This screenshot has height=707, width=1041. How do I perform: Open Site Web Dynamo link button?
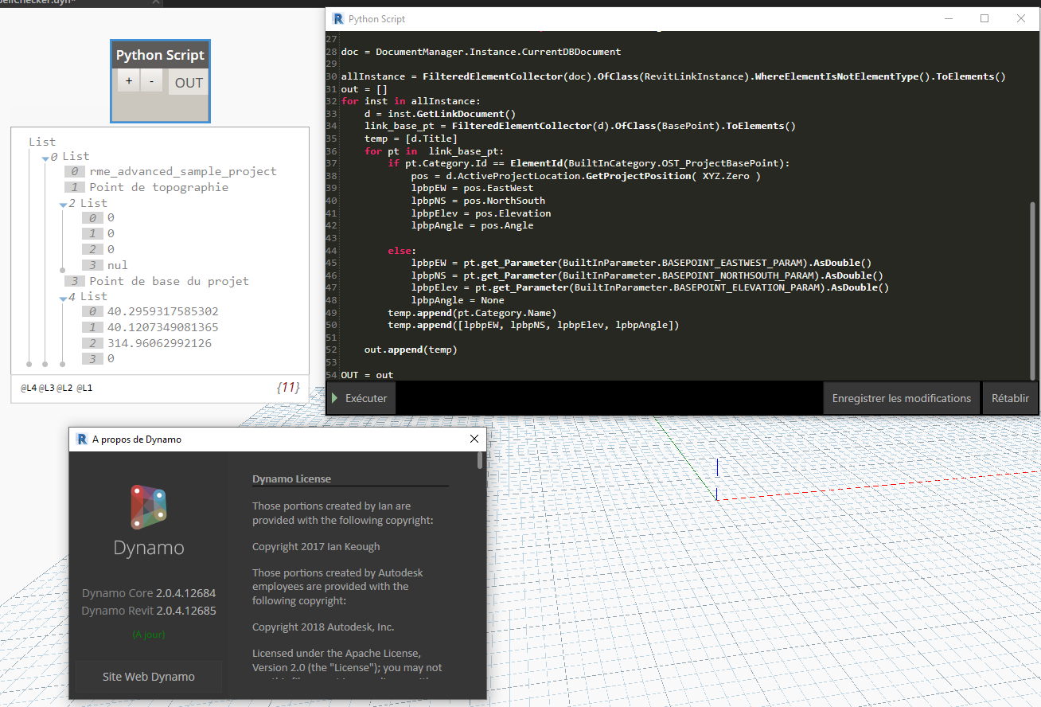point(148,677)
